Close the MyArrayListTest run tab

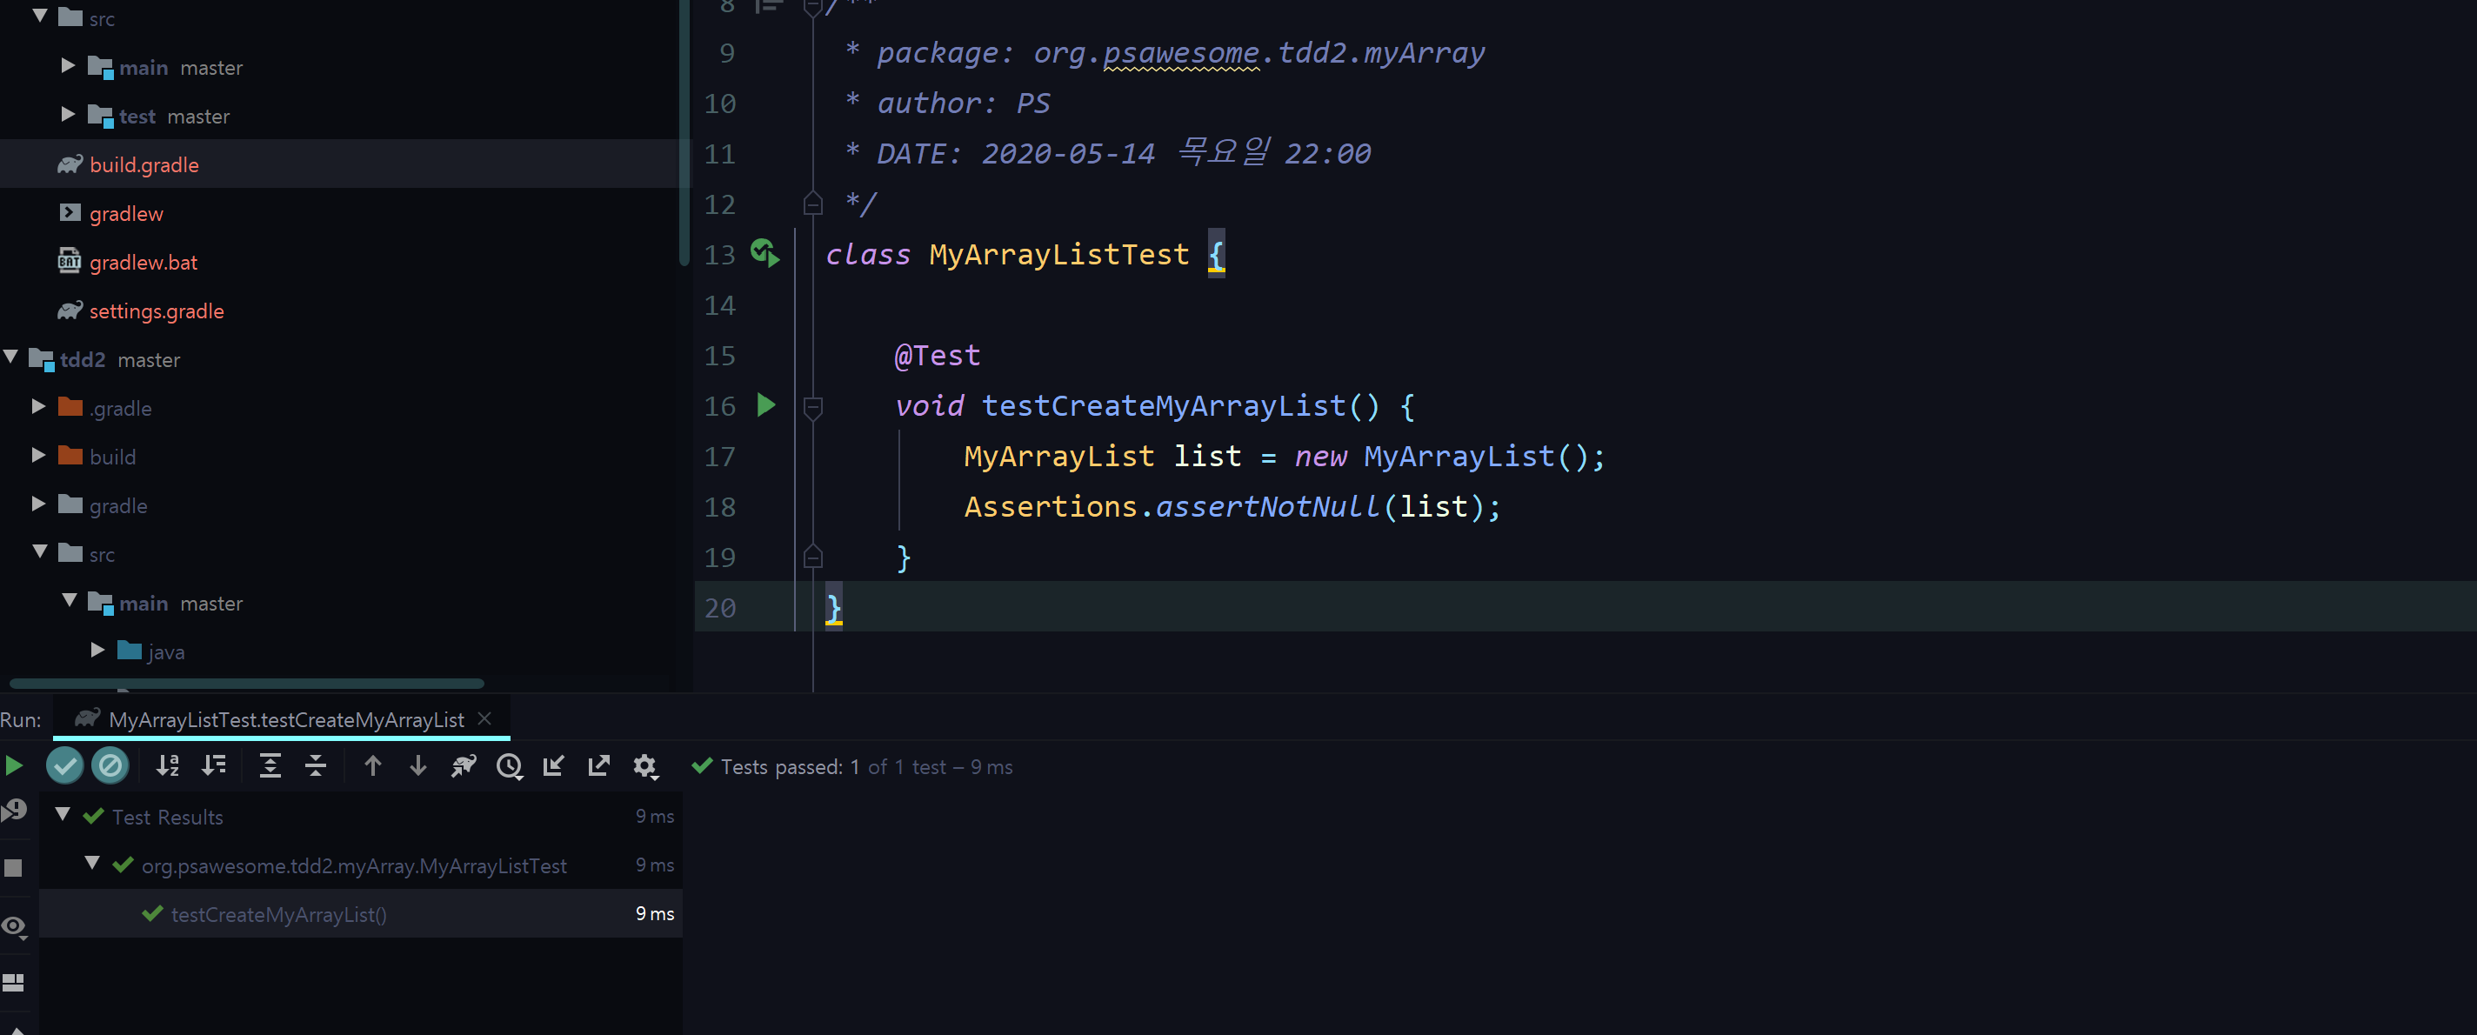tap(484, 718)
